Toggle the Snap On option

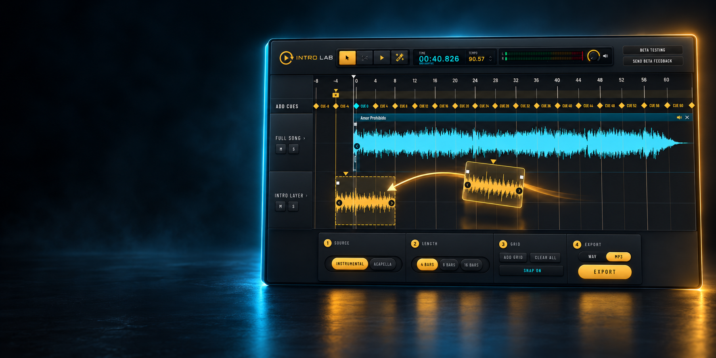(532, 270)
